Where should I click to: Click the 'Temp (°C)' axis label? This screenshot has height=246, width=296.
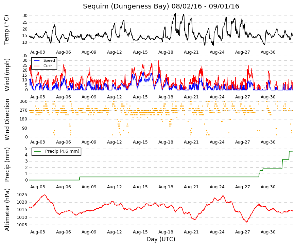[6, 30]
